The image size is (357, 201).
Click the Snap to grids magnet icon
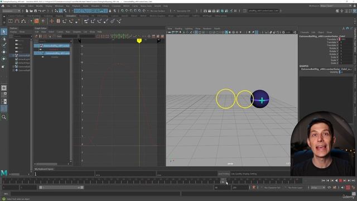(x=123, y=11)
